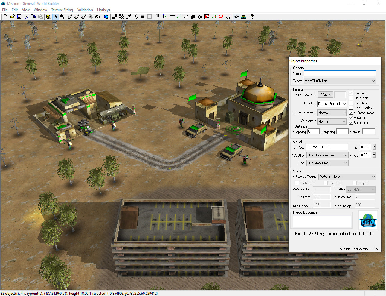The image size is (386, 296).
Task: Uncheck the Enabled checkbox under Logical
Action: tap(351, 93)
